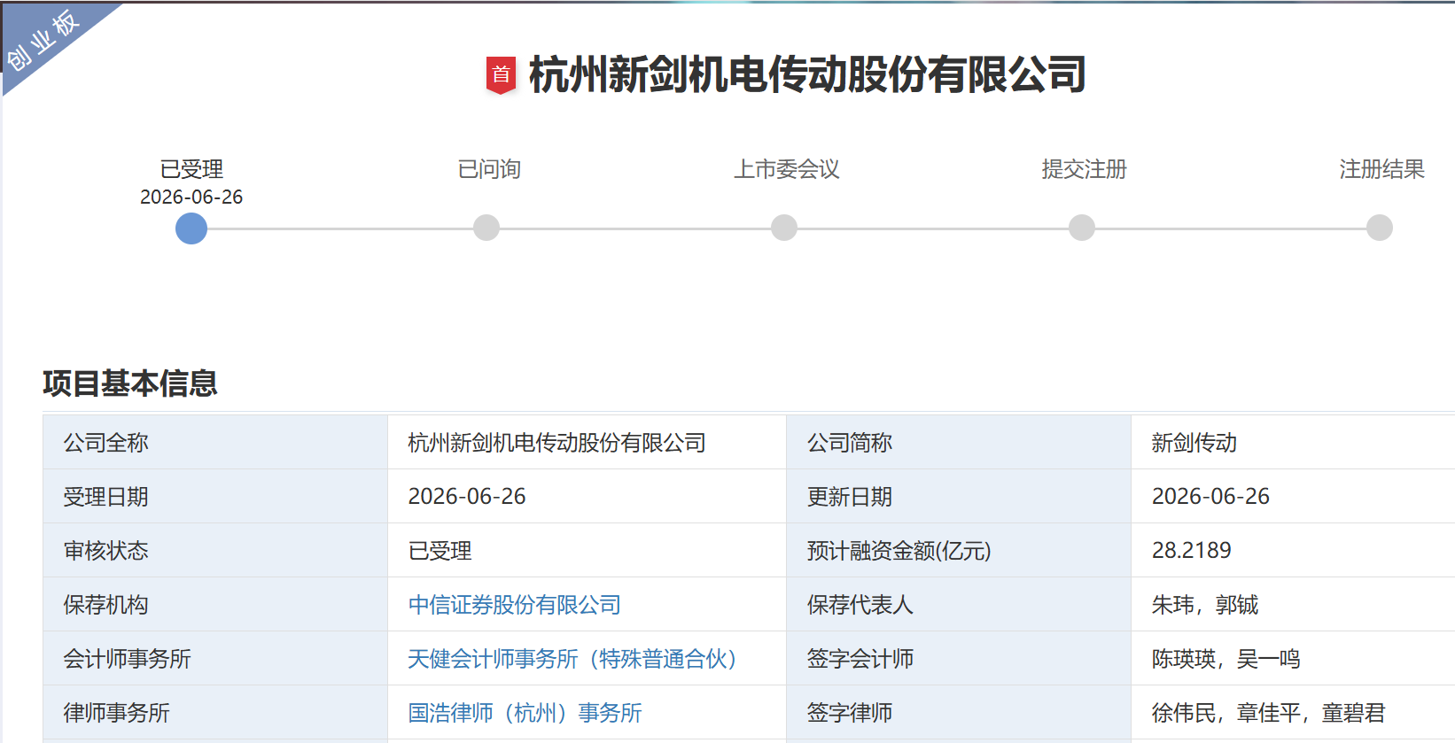The image size is (1455, 743).
Task: Open 中信证券股份有限公司 sponsor link
Action: [x=514, y=605]
